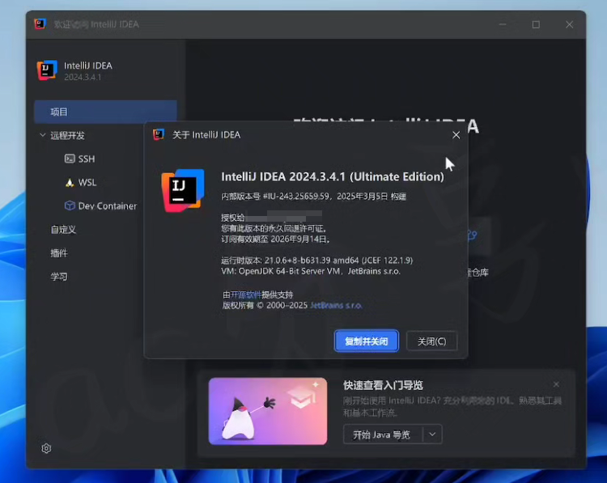
Task: Open dropdown arrow beside 开始 Java 导览
Action: (432, 434)
